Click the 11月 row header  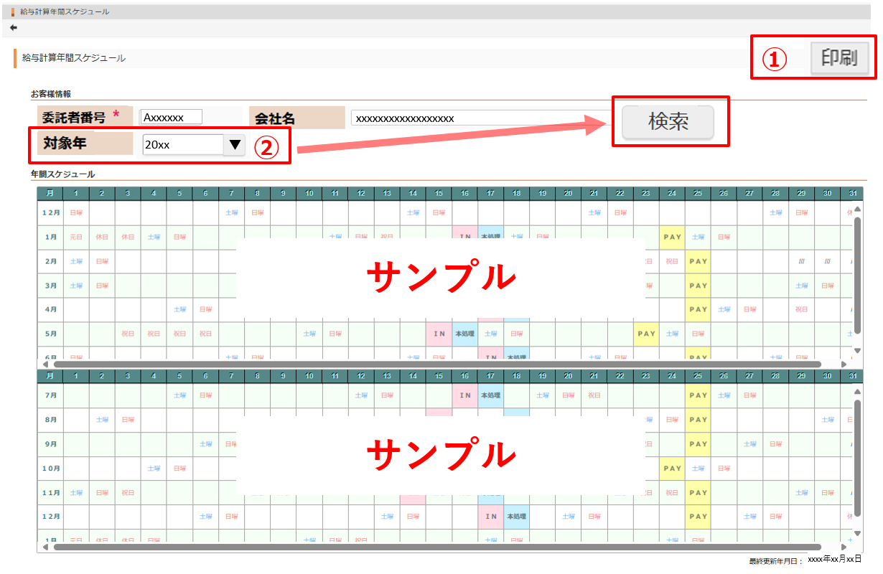click(50, 493)
